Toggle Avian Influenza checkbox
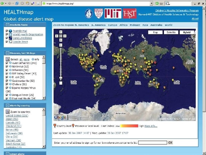The width and height of the screenshot is (206, 155). [7, 63]
